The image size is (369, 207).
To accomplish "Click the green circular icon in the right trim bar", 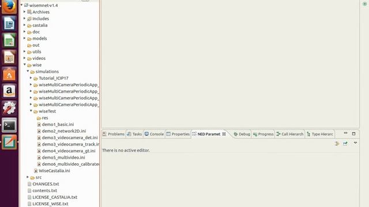I will tap(365, 4).
